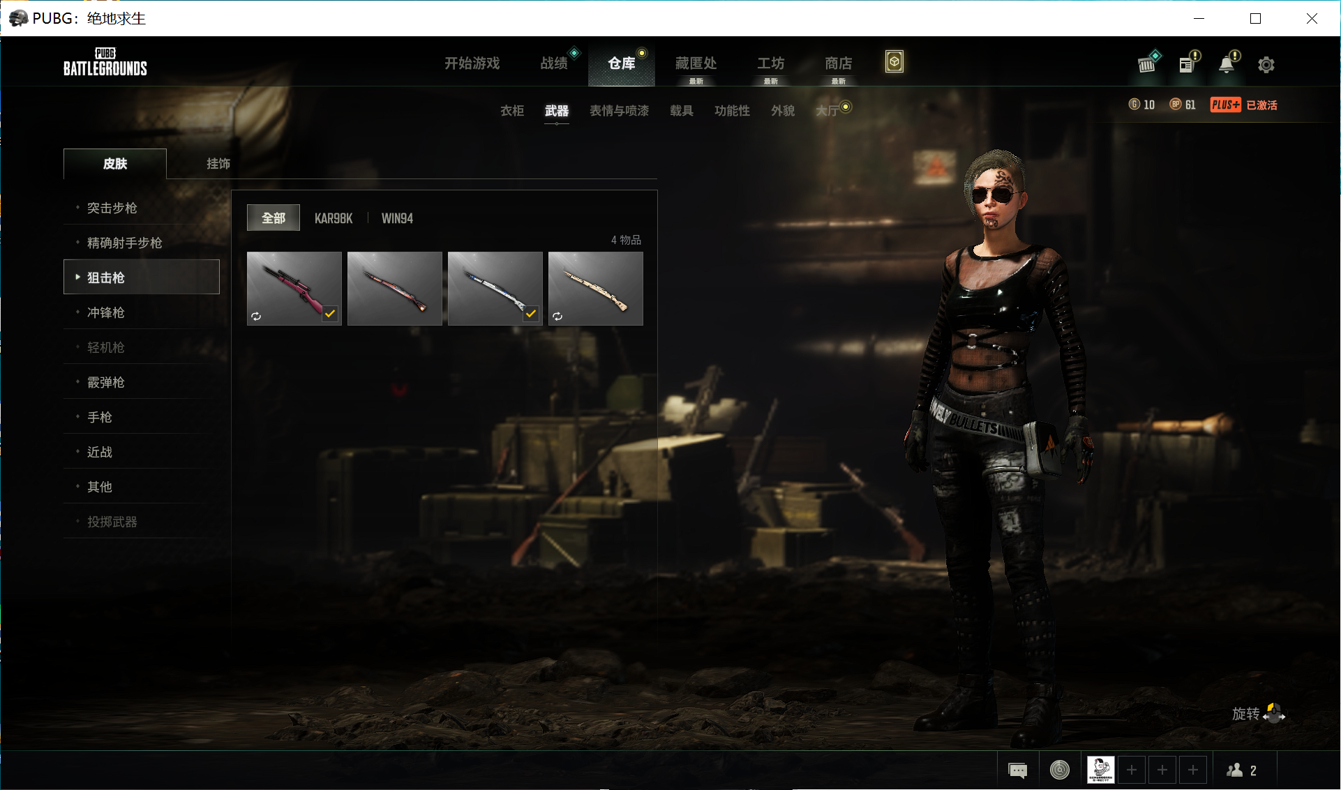Viewport: 1341px width, 790px height.
Task: Click the 4 物品 item count text
Action: pyautogui.click(x=626, y=240)
